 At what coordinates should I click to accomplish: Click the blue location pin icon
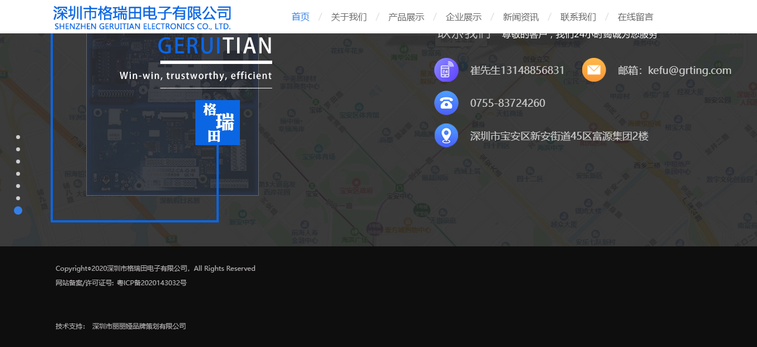(x=446, y=136)
